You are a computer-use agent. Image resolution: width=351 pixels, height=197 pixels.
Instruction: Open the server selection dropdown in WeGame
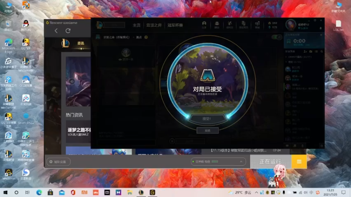pyautogui.click(x=218, y=162)
